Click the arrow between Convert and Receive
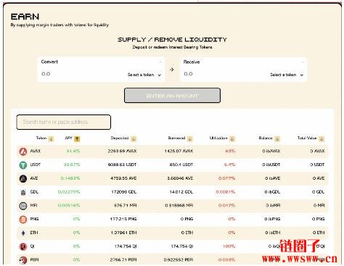 (172, 70)
